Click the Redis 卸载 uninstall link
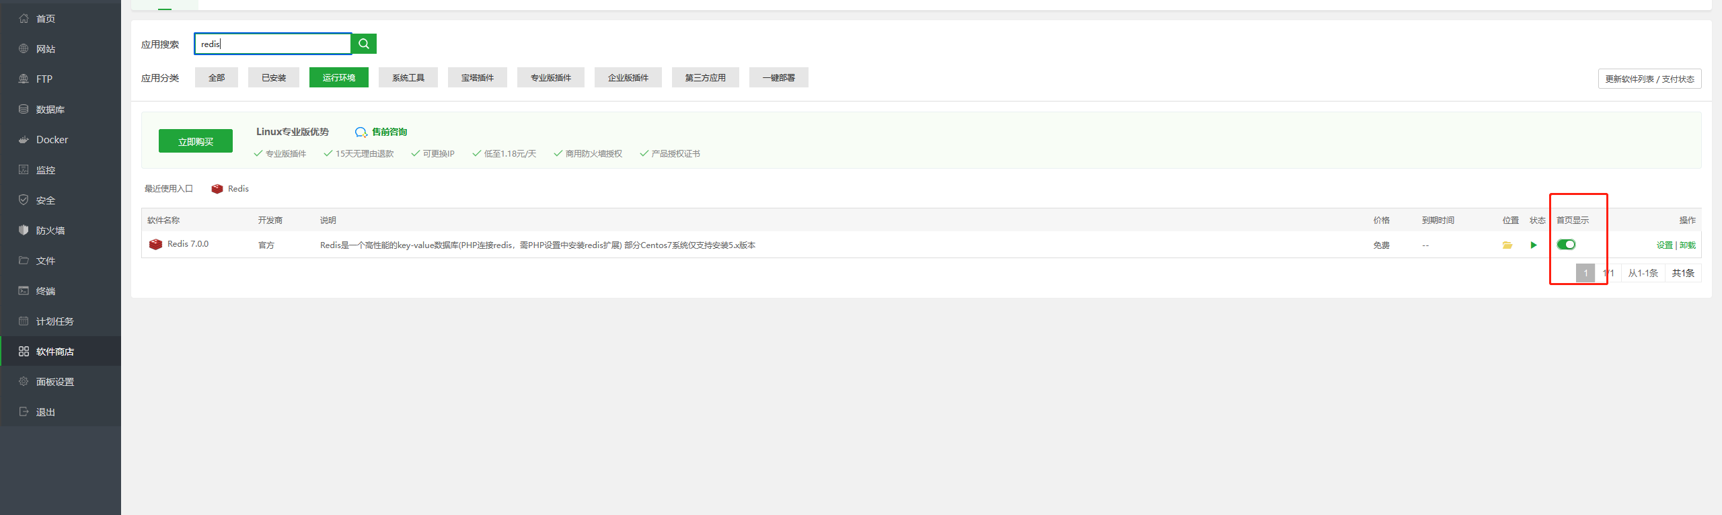Viewport: 1722px width, 515px height. point(1688,245)
